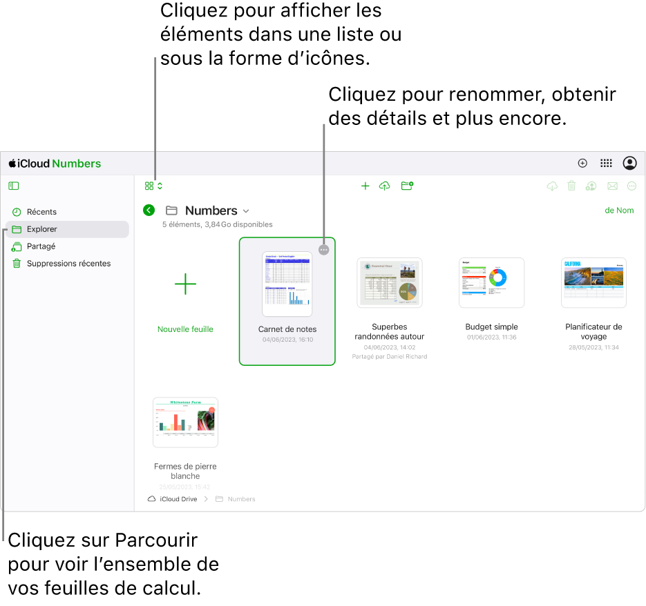Open the toolbar More options icon

pos(631,186)
